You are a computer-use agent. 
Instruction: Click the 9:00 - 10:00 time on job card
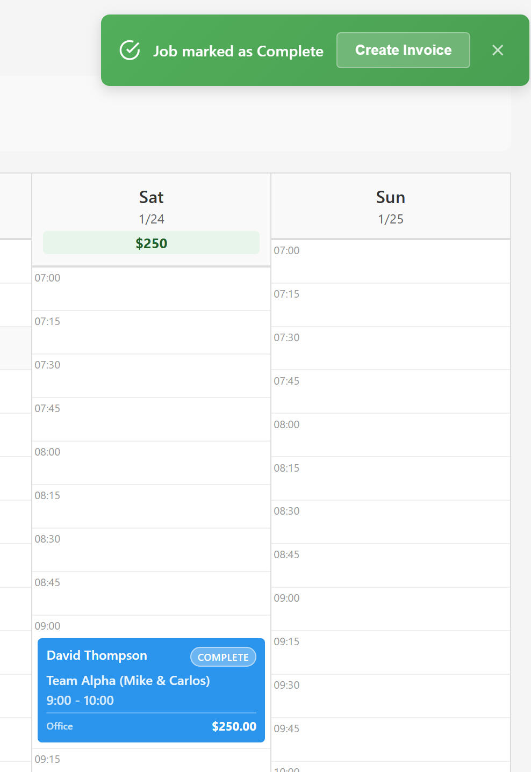pos(80,701)
